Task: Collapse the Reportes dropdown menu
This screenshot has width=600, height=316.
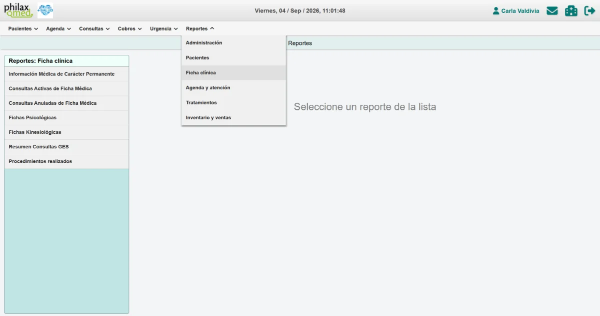Action: (x=200, y=28)
